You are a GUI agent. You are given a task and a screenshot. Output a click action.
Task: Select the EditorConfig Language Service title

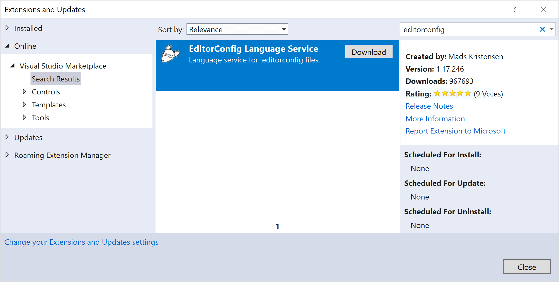point(253,48)
